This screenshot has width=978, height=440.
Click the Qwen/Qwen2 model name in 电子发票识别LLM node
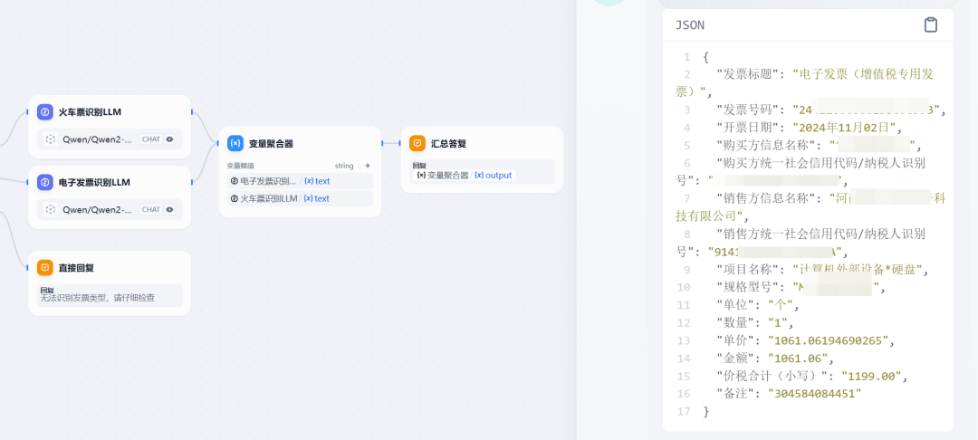click(97, 209)
